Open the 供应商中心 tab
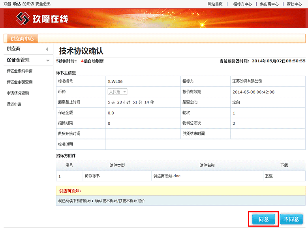 click(22, 39)
